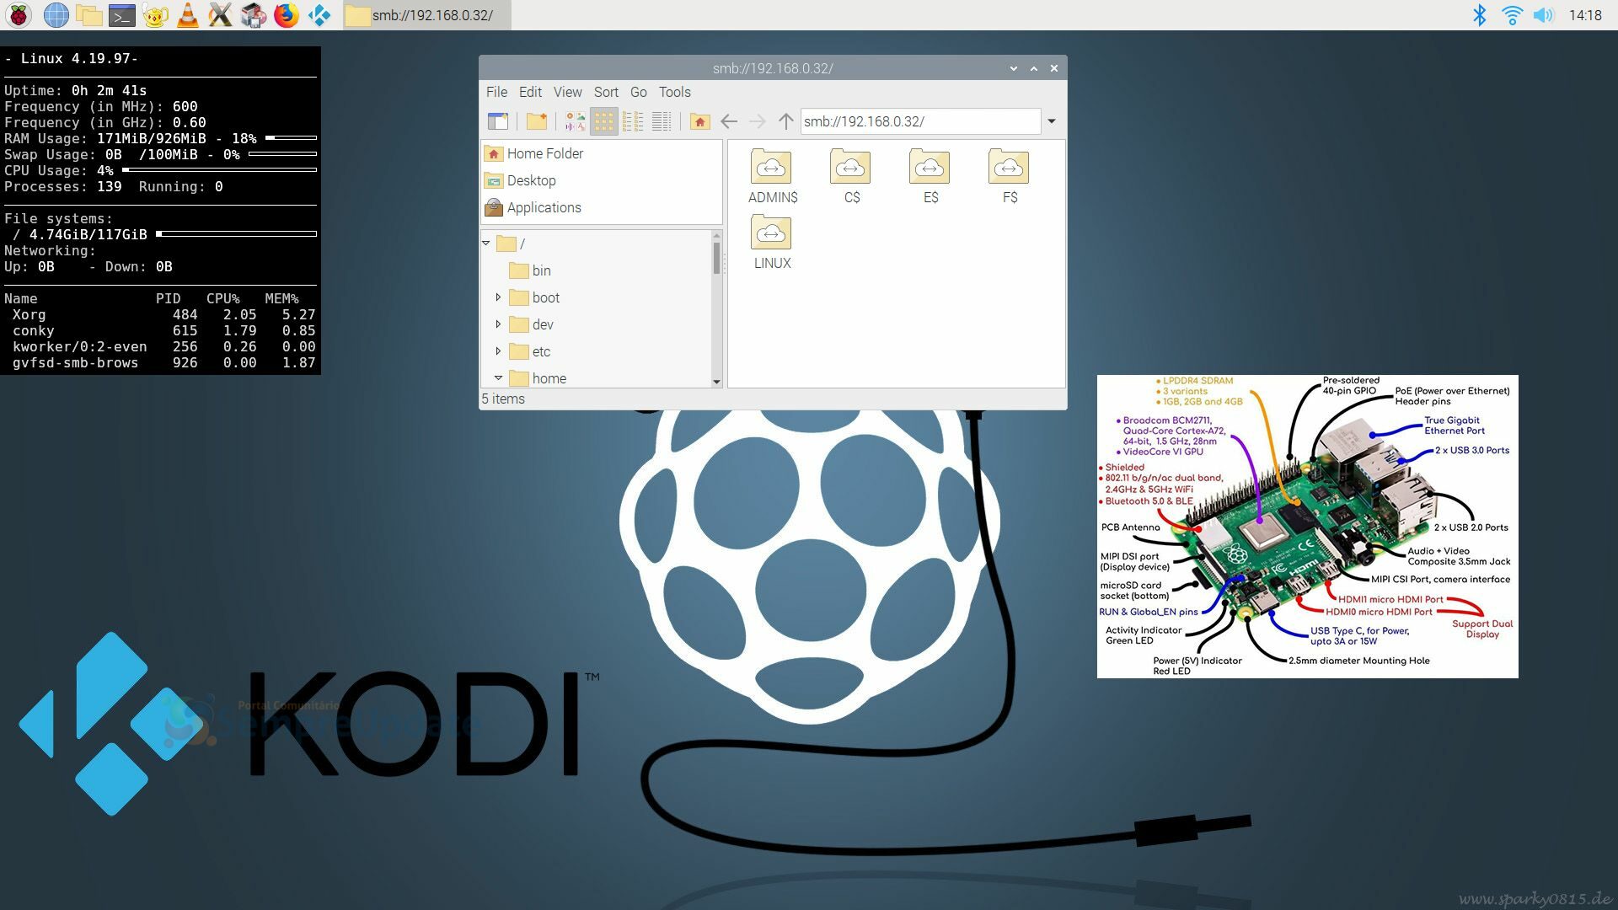Launch VLC media player from the taskbar
Viewport: 1618px width, 910px height.
point(188,14)
